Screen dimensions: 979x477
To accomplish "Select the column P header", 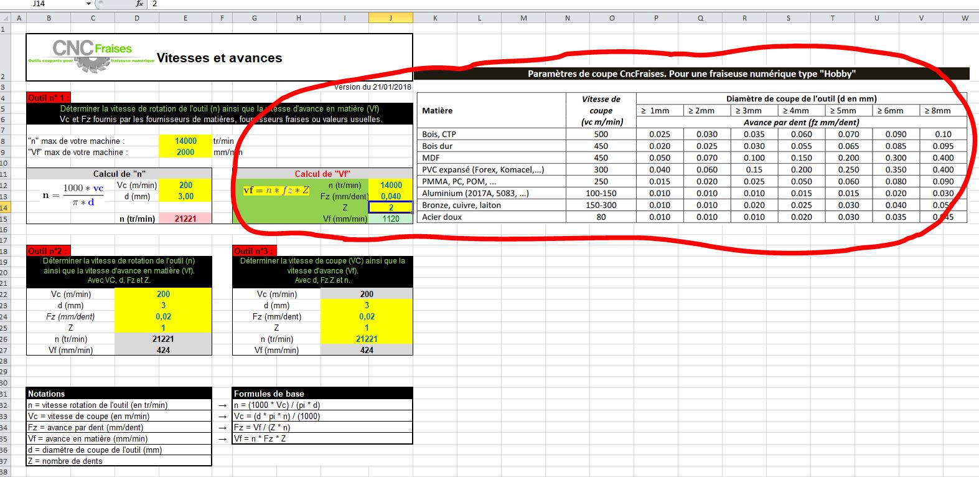I will pyautogui.click(x=656, y=18).
